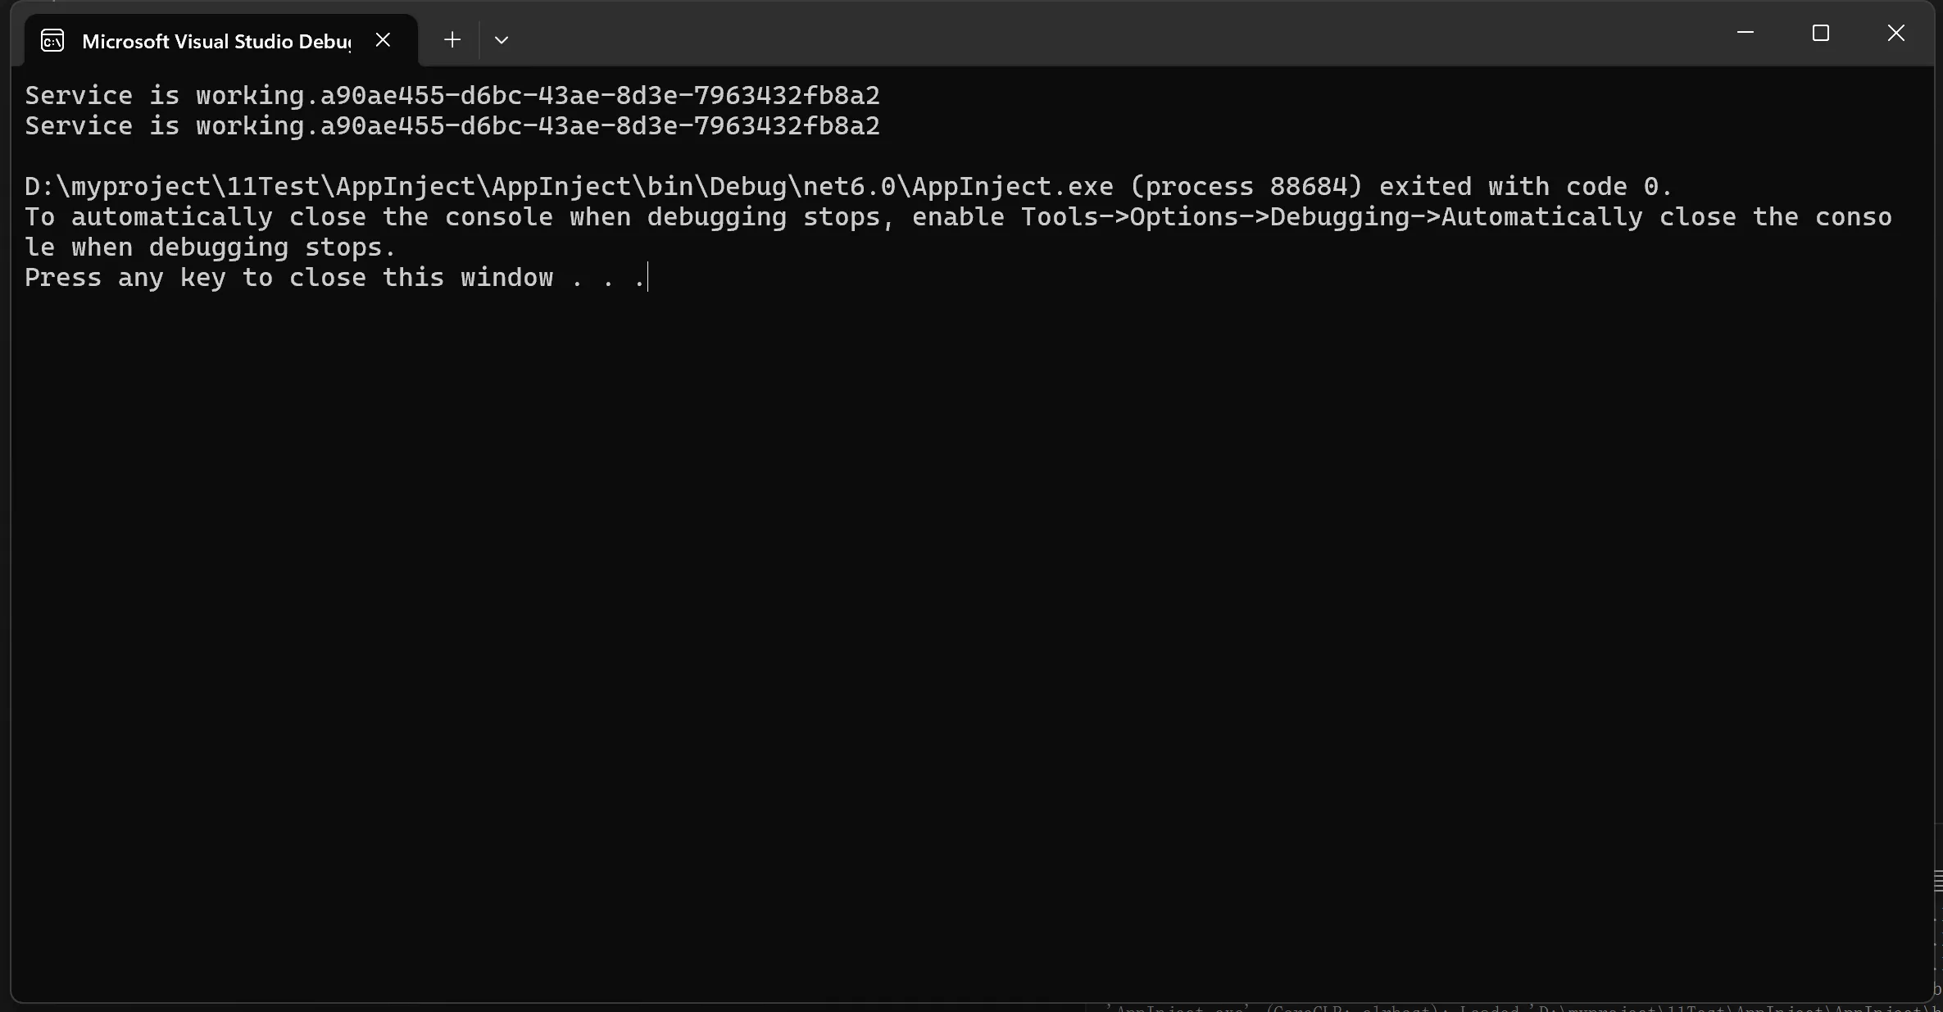
Task: Close the terminal window
Action: (x=1896, y=33)
